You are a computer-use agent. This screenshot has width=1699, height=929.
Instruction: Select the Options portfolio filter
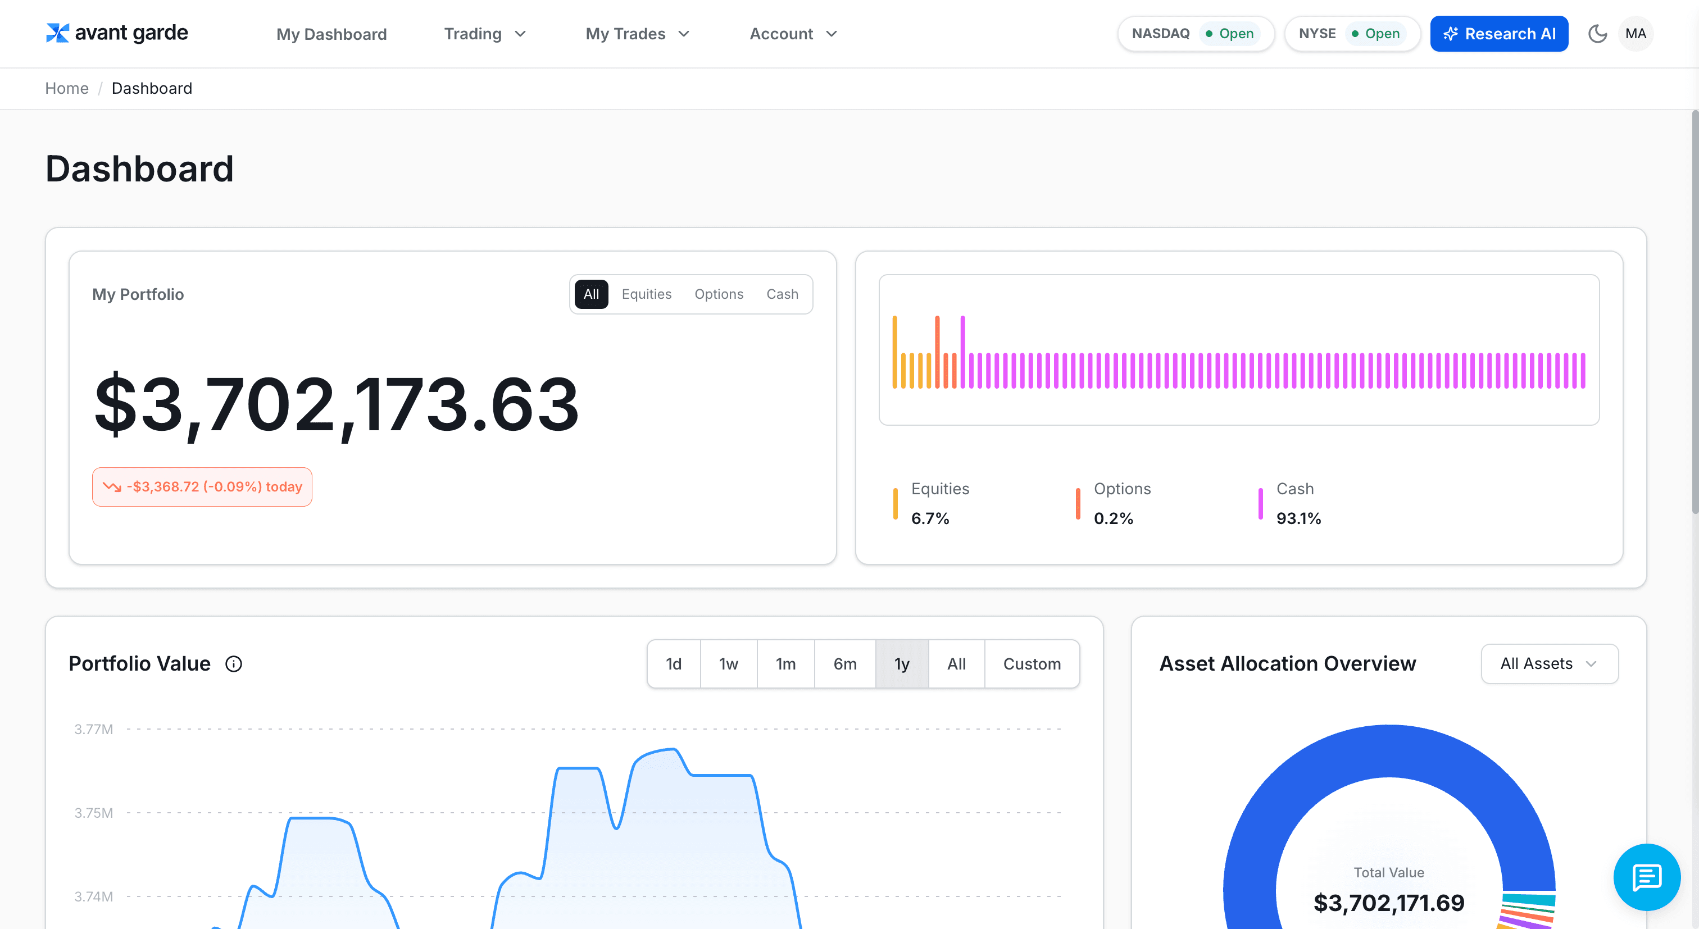pos(718,294)
